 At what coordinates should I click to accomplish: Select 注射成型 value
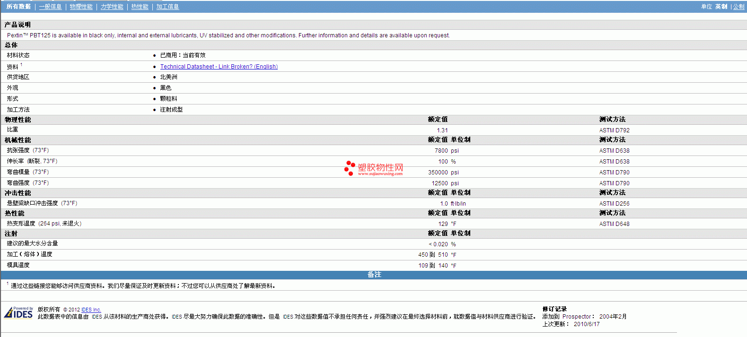click(x=171, y=110)
